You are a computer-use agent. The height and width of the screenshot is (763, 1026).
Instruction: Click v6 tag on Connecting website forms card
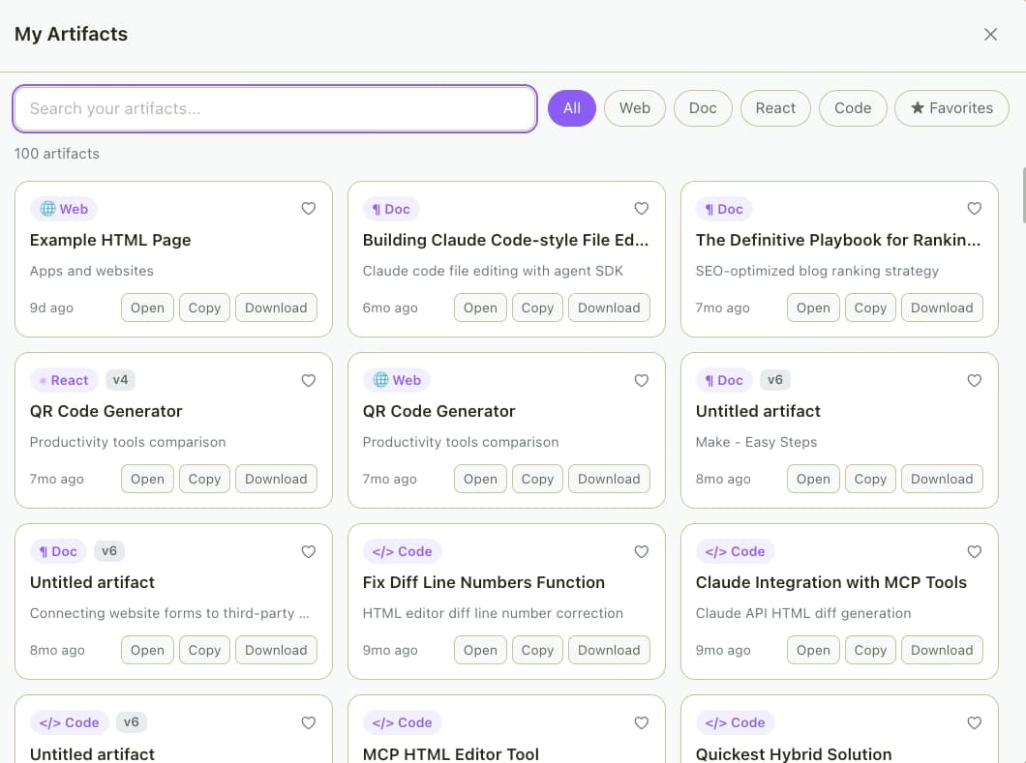(109, 551)
